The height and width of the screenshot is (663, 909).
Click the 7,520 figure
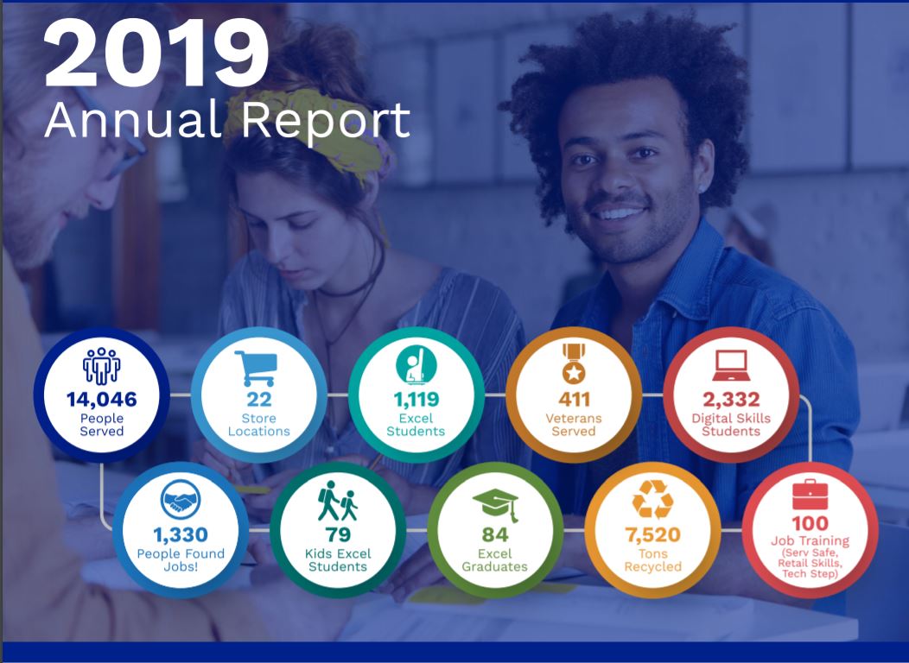[652, 534]
